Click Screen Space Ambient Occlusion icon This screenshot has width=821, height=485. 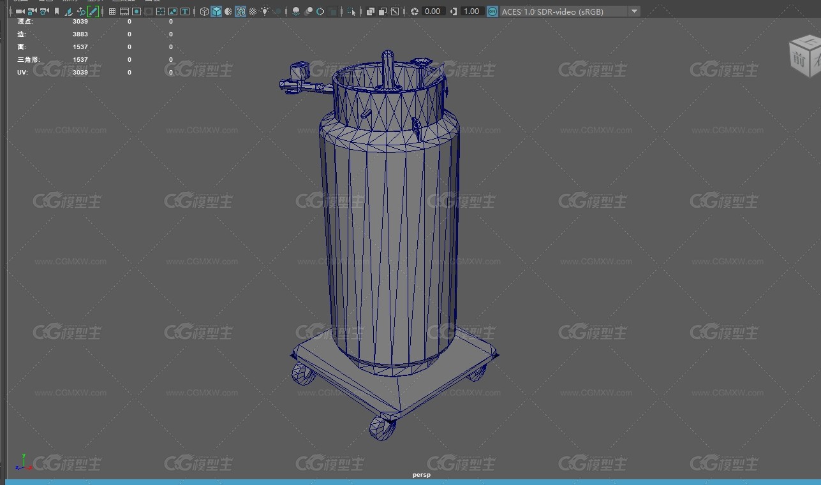pos(296,11)
